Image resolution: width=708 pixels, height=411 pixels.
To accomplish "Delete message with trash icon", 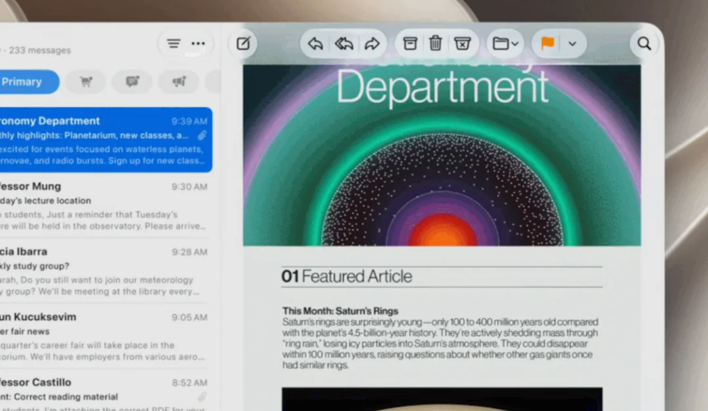I will [x=435, y=43].
